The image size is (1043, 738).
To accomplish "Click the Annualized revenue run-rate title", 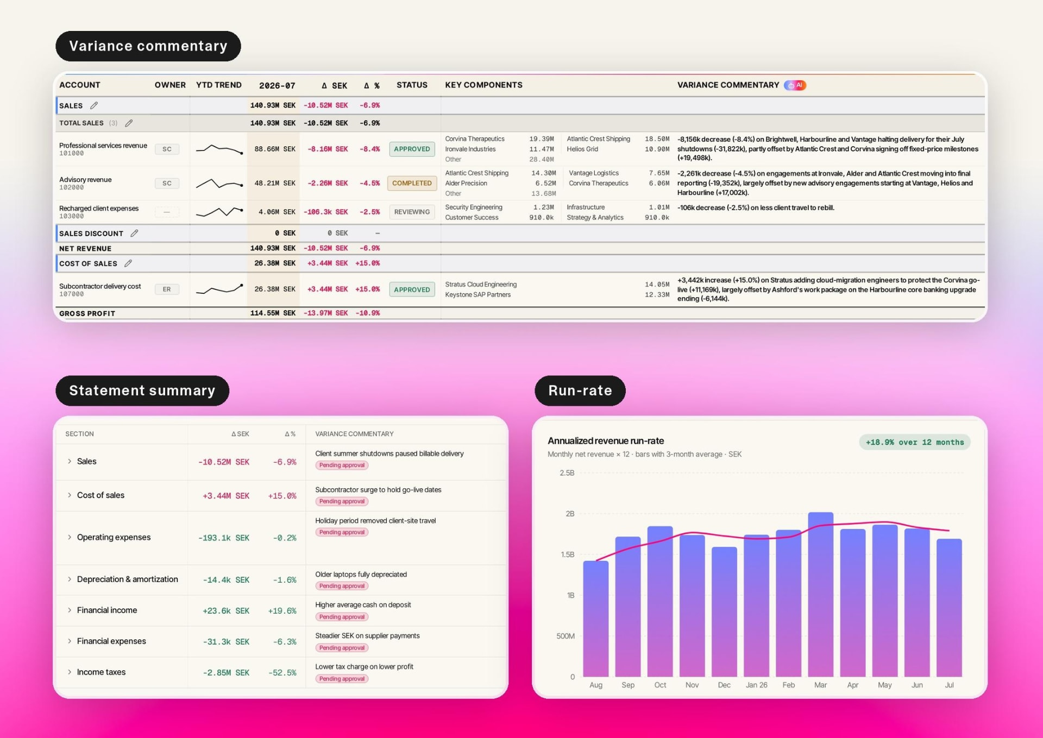I will (x=606, y=441).
